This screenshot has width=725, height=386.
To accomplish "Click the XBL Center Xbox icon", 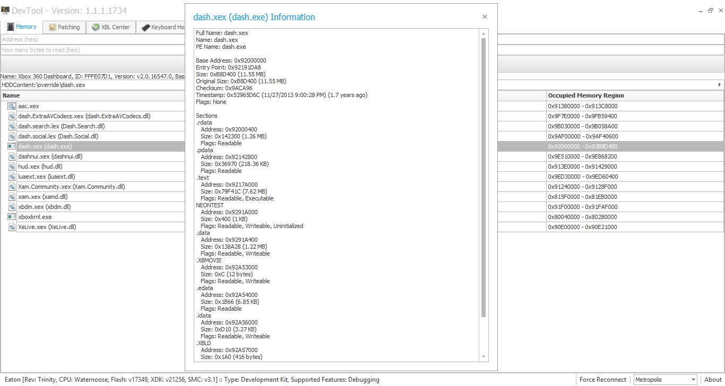I will [96, 27].
